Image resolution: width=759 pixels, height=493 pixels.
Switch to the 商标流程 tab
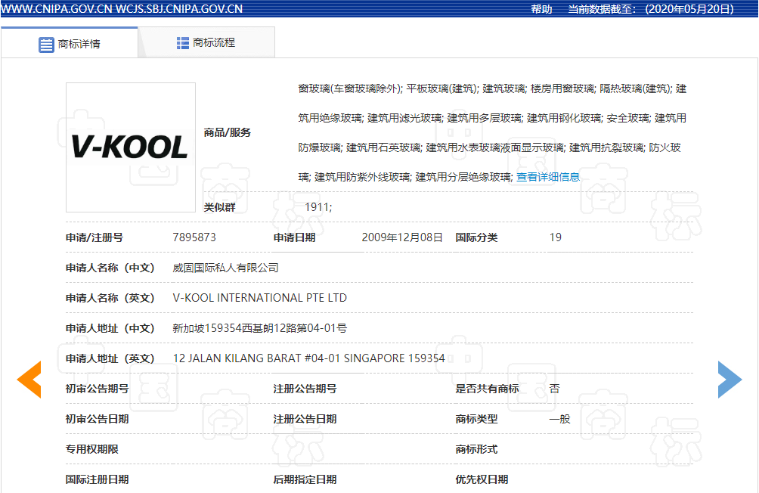[x=214, y=43]
